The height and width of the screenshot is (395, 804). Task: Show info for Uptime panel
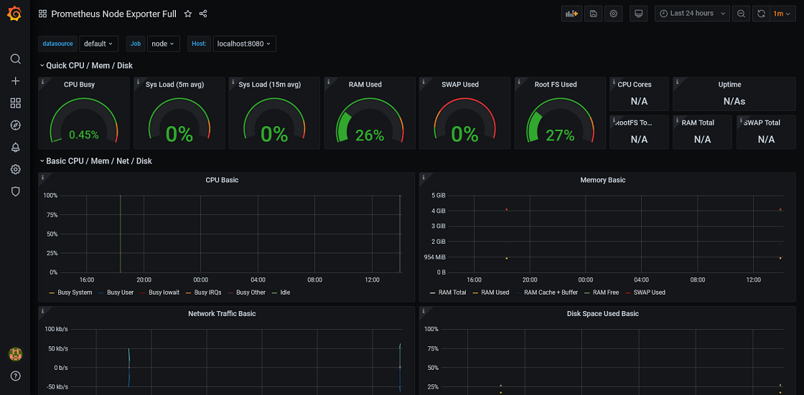point(678,81)
